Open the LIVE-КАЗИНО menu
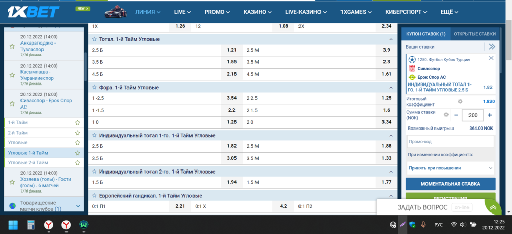Viewport: 512px width, 234px height. [306, 12]
